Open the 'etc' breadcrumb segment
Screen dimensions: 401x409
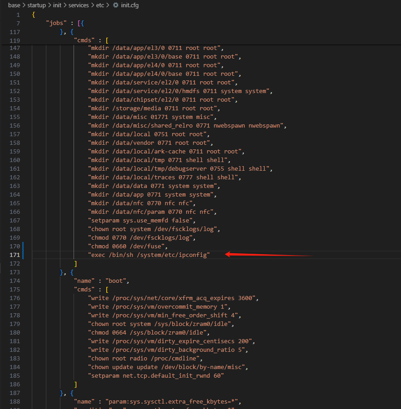100,5
